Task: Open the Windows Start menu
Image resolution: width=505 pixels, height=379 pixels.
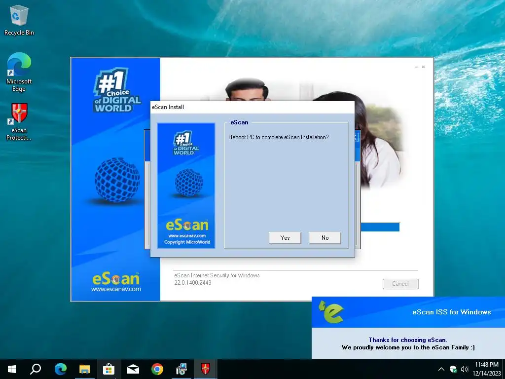Action: (x=12, y=369)
